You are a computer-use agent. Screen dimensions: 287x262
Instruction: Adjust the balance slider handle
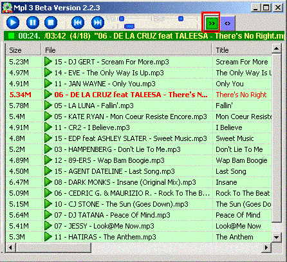tap(181, 19)
